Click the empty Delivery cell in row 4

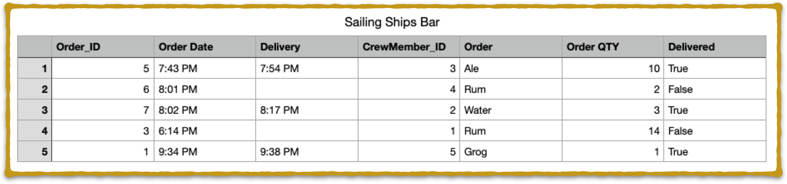[307, 131]
